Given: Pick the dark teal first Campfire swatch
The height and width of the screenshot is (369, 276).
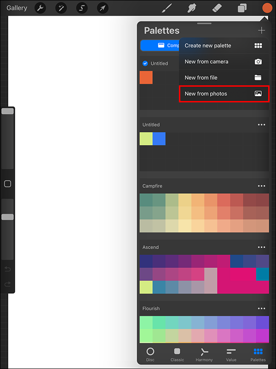Looking at the screenshot, I should pyautogui.click(x=146, y=200).
